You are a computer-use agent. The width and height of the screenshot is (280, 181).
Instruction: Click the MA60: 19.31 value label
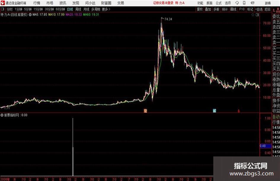91,15
